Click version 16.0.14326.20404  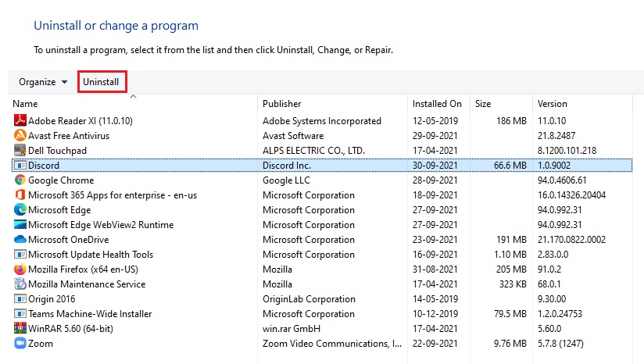click(572, 195)
